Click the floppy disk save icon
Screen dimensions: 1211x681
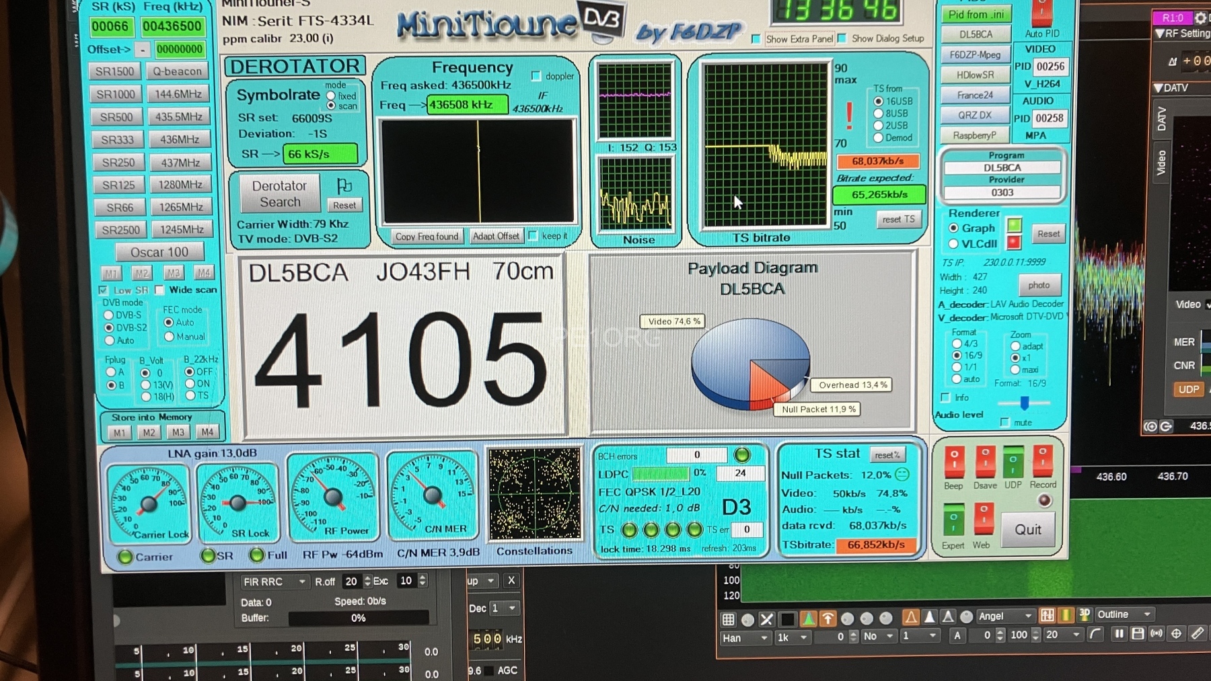pos(1138,634)
